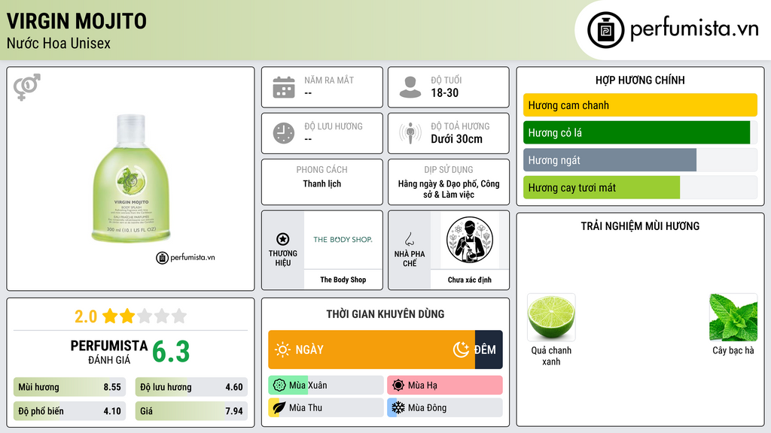The image size is (771, 433).
Task: Click The Body Shop brand logo
Action: (x=343, y=240)
